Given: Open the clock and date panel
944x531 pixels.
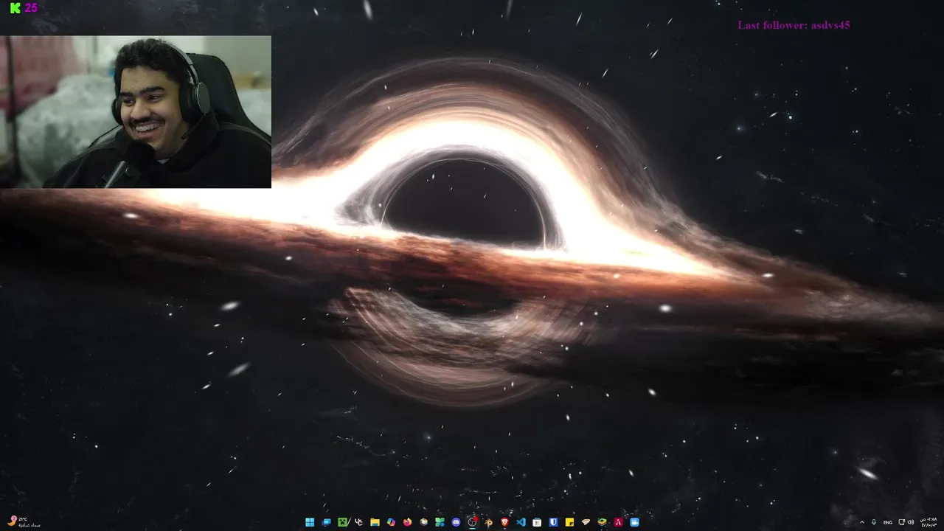Looking at the screenshot, I should click(929, 522).
